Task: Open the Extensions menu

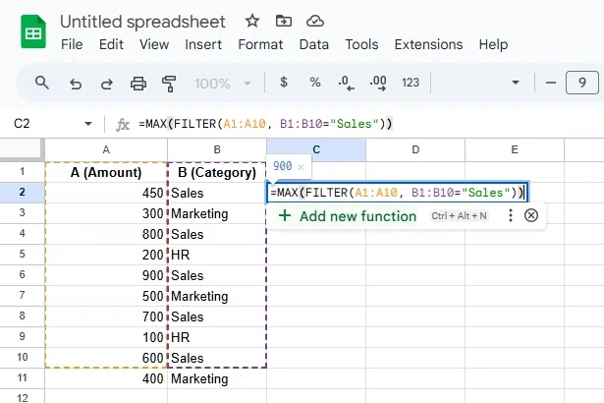Action: pos(428,44)
